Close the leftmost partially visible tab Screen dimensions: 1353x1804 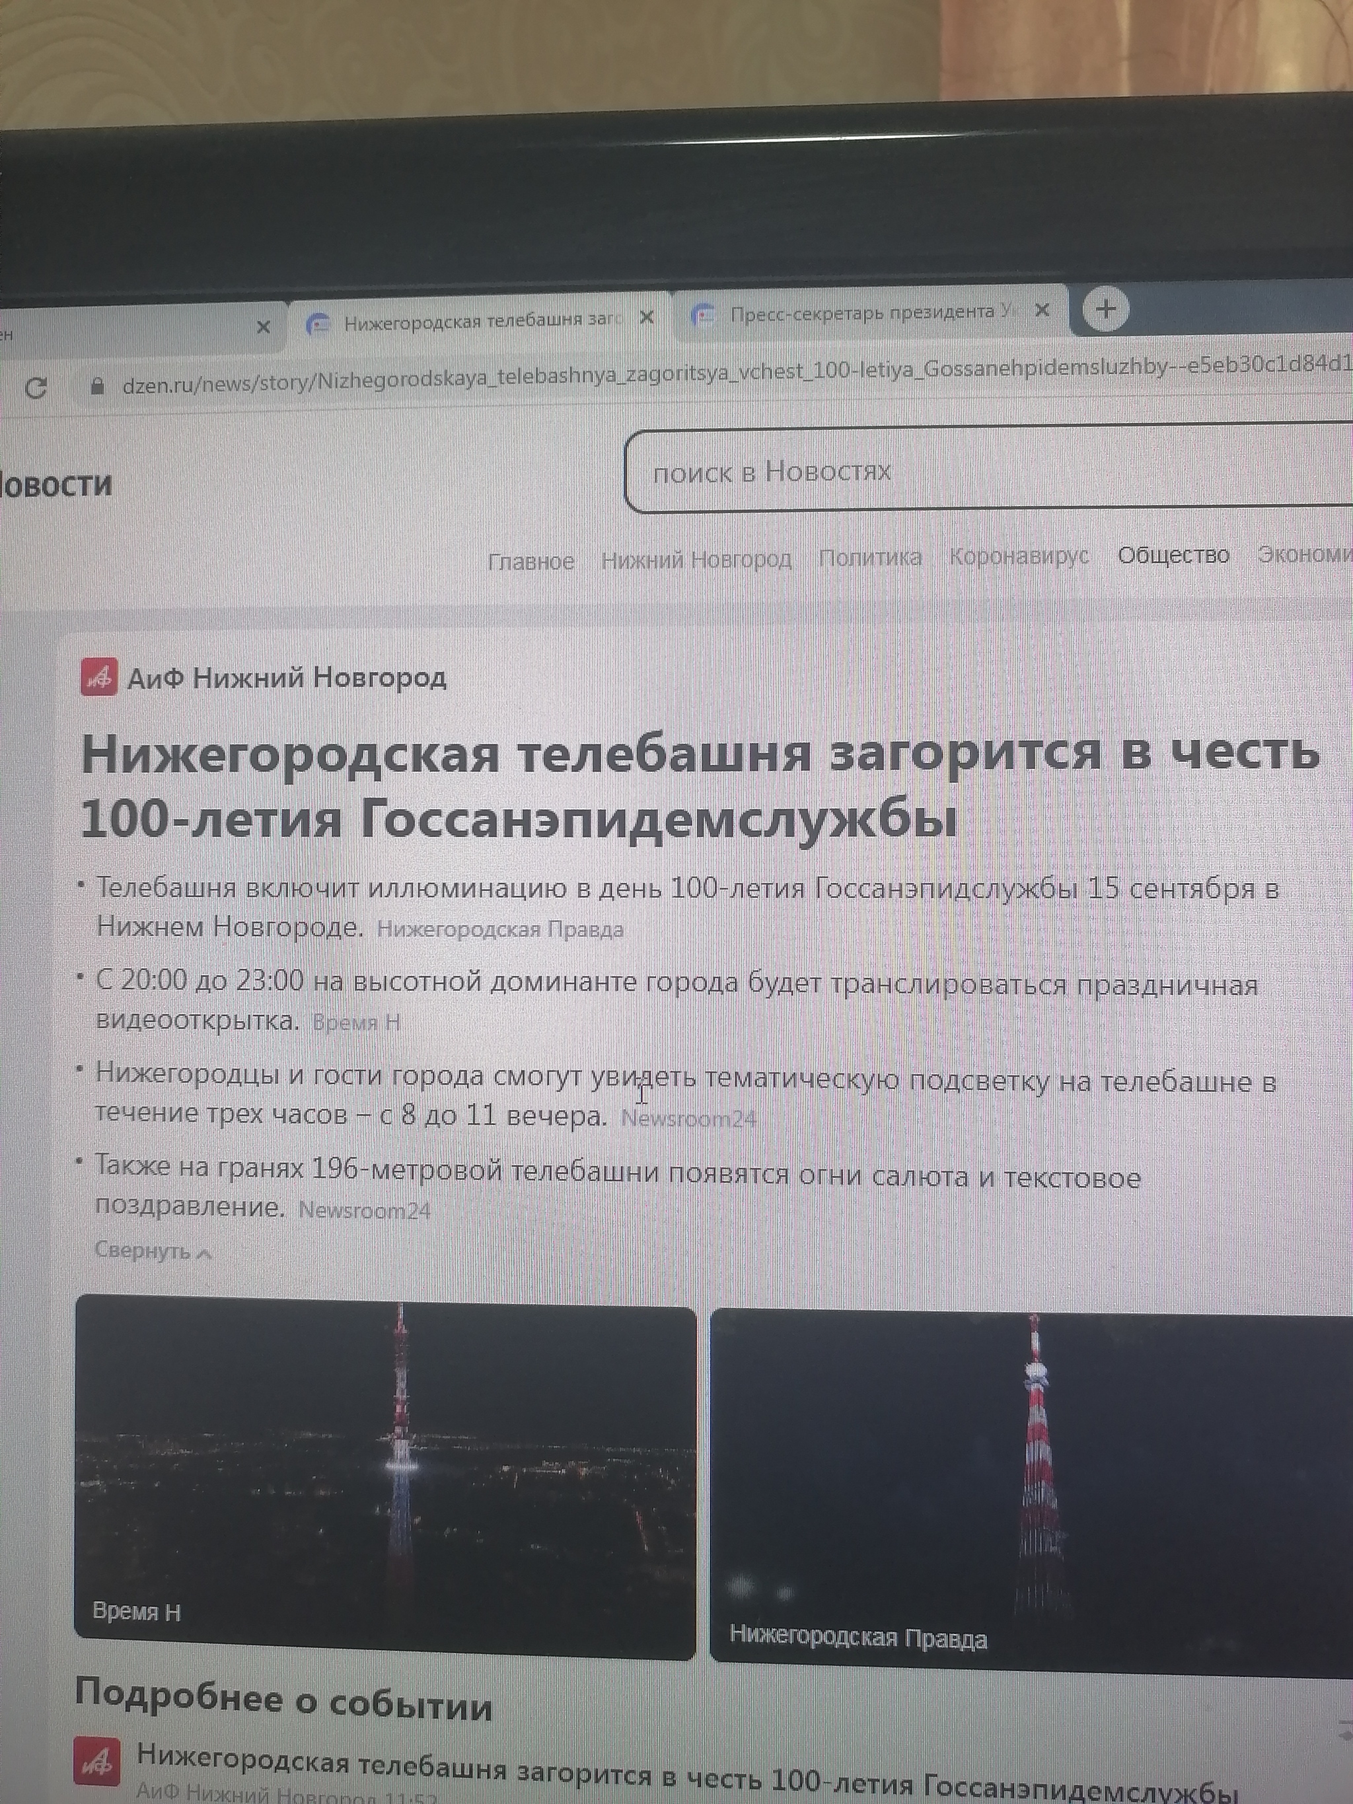[264, 327]
